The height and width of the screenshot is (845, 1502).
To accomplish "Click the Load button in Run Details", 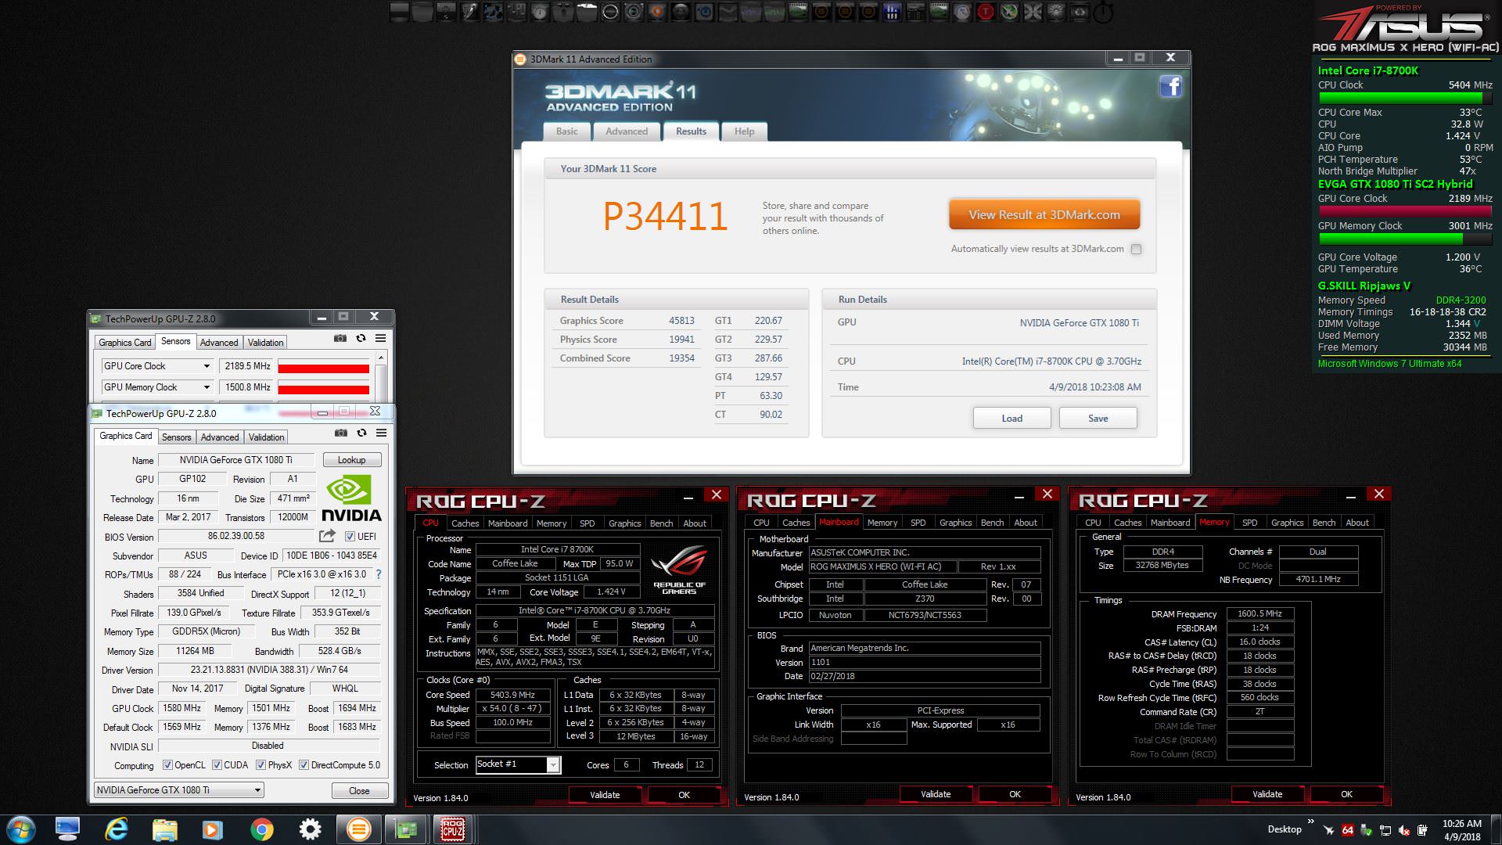I will (x=1012, y=419).
